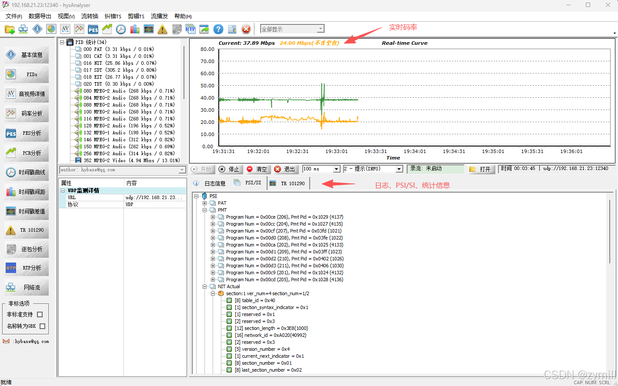Open 逐包分析 in the sidebar
The image size is (618, 386).
click(27, 249)
